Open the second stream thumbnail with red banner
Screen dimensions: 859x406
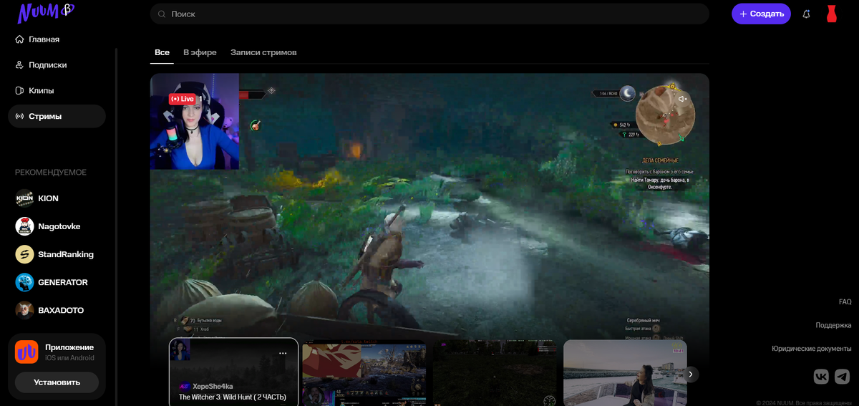coord(364,373)
